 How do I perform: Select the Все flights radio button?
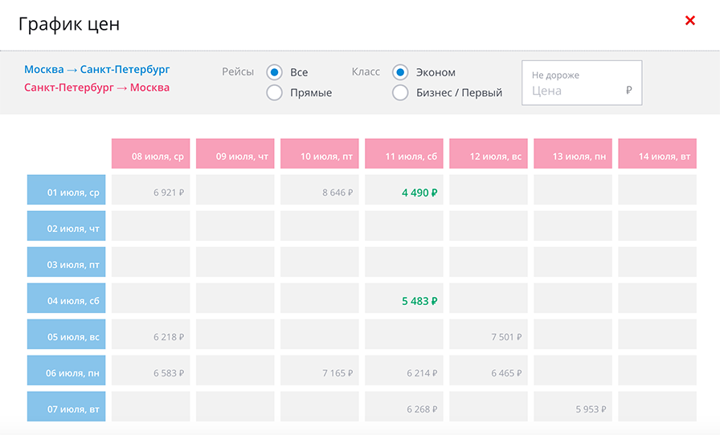click(x=275, y=72)
